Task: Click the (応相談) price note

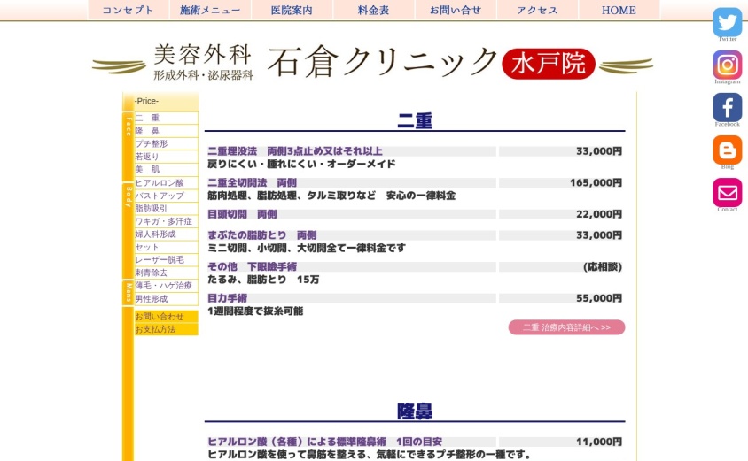Action: pyautogui.click(x=603, y=266)
